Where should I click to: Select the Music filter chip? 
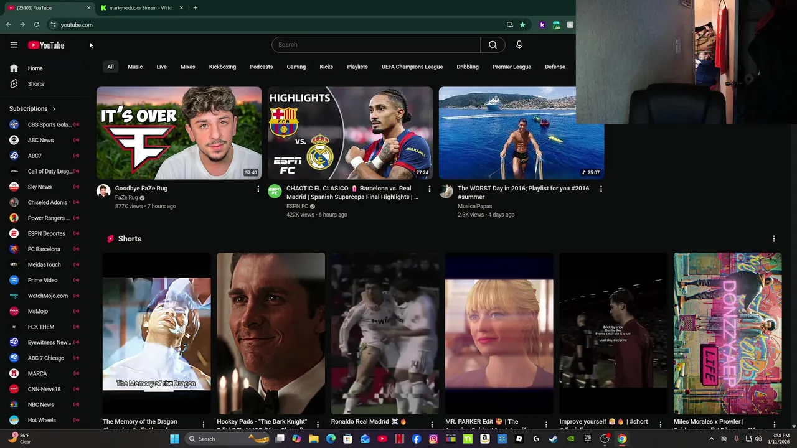(135, 67)
